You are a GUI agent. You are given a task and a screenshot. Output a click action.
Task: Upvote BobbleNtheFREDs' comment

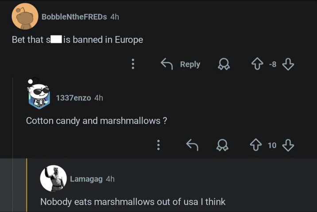coord(257,64)
